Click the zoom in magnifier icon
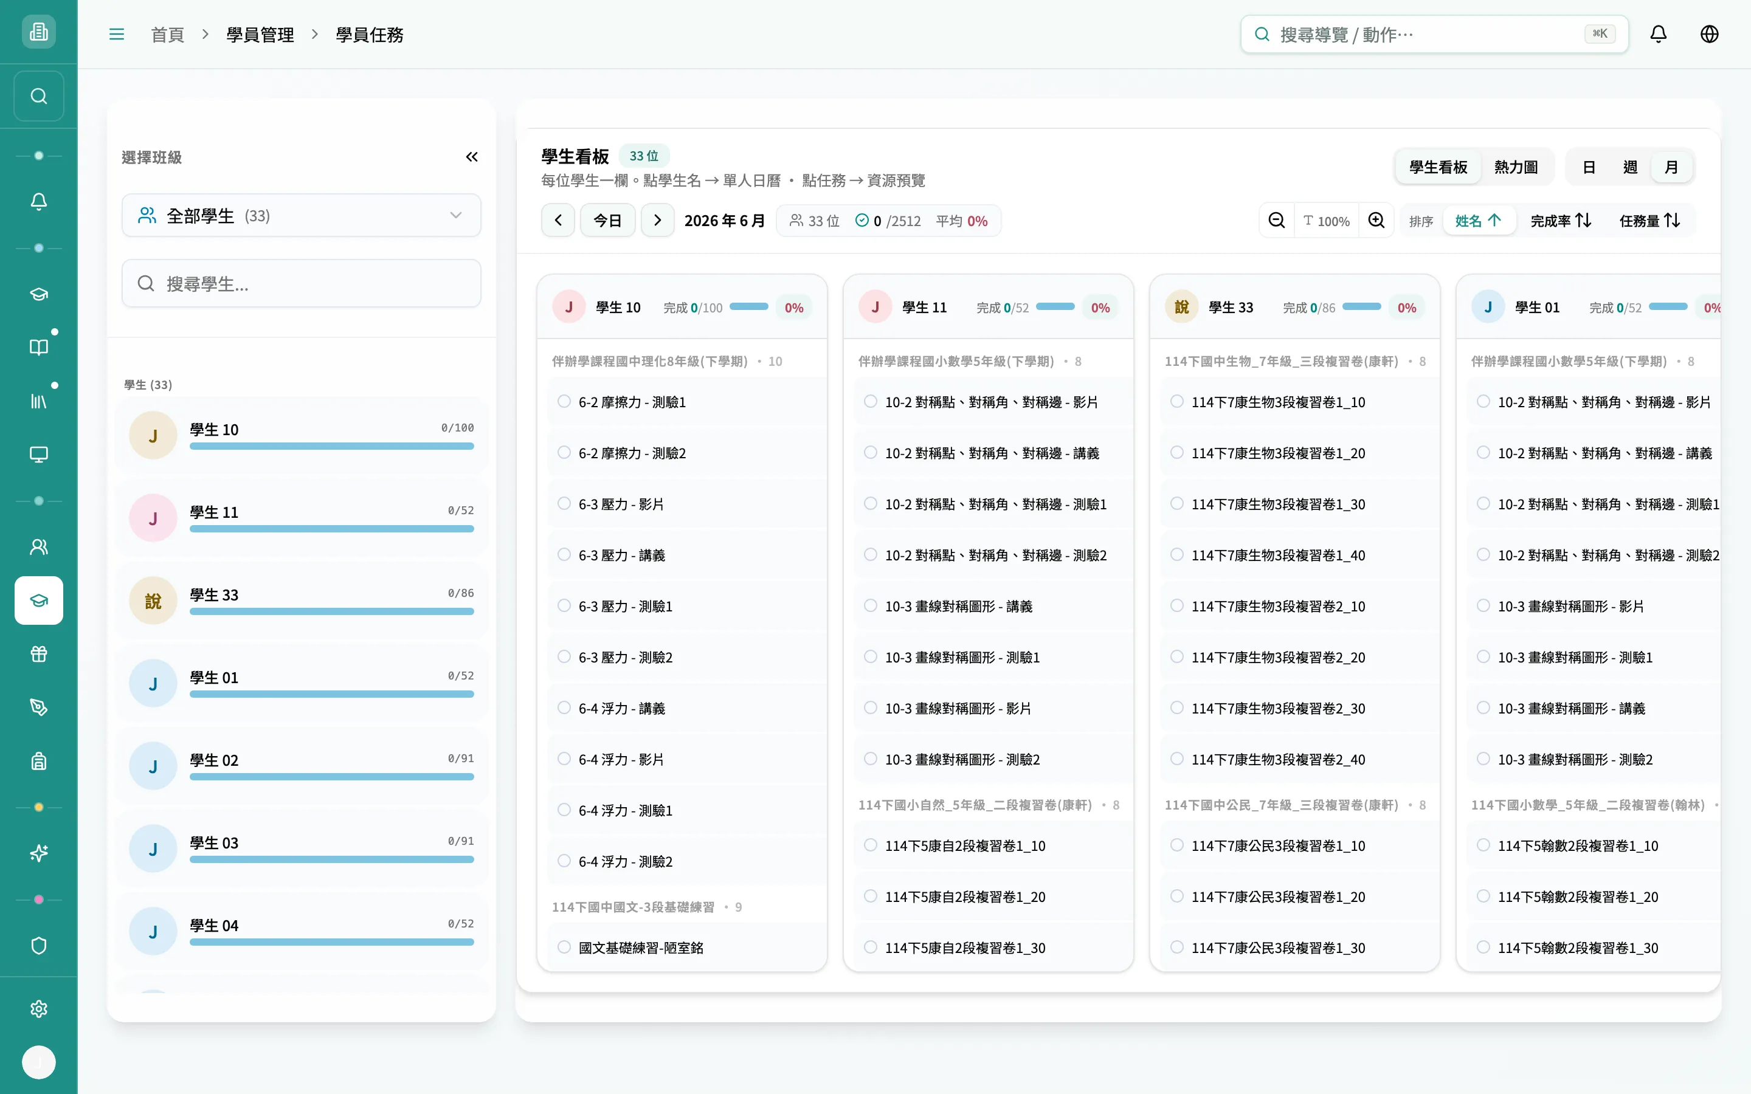Image resolution: width=1751 pixels, height=1094 pixels. click(x=1376, y=221)
